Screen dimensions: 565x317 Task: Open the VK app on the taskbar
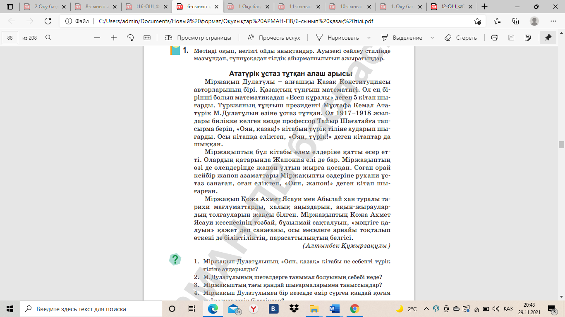274,309
